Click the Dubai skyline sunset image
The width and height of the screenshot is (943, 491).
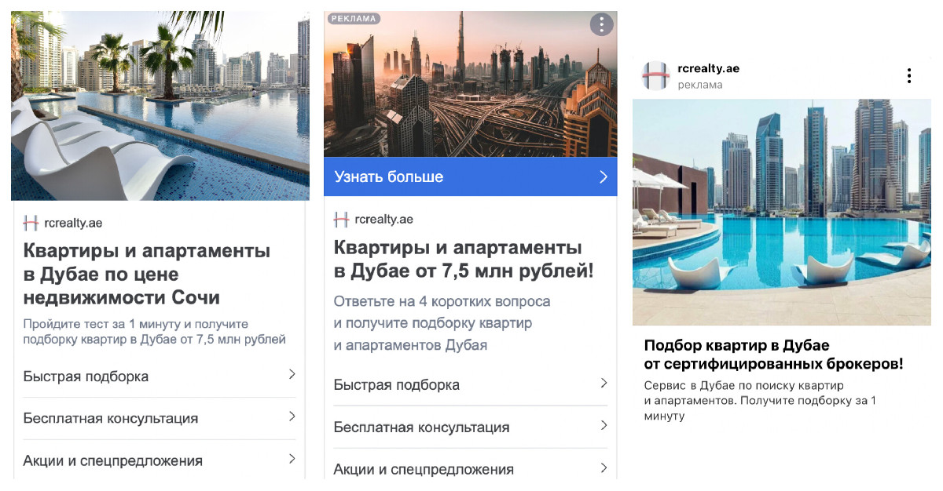point(471,84)
